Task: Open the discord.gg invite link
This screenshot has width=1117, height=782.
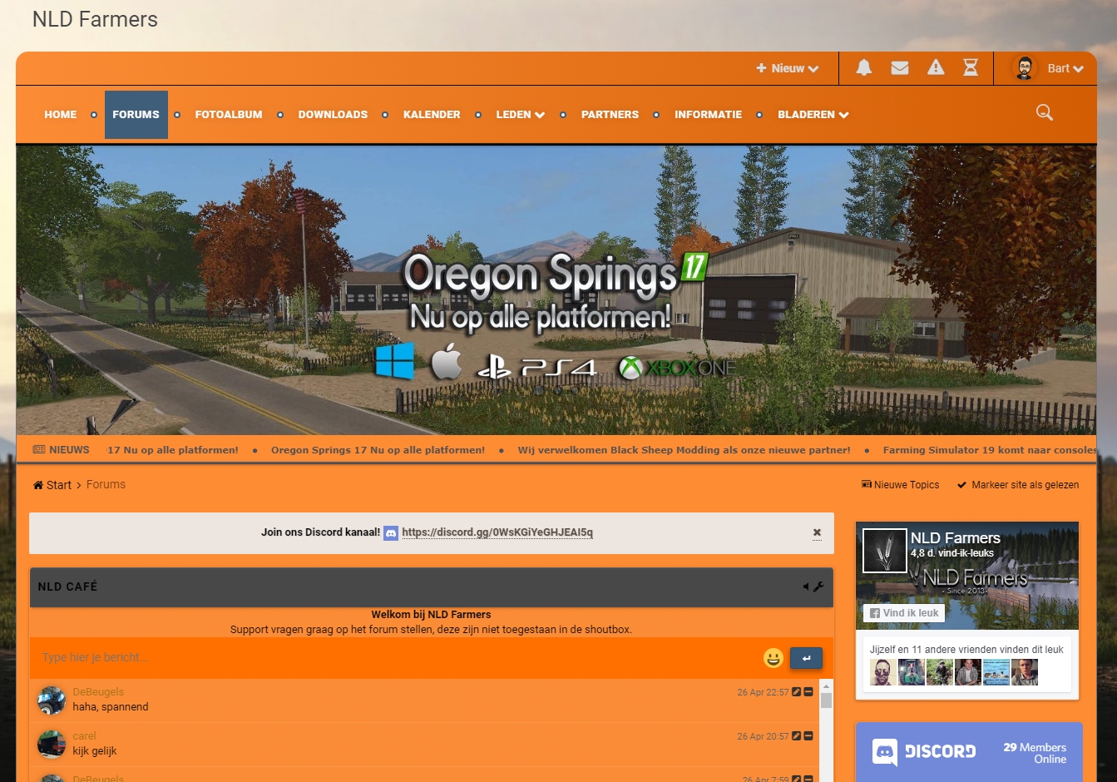Action: (497, 532)
